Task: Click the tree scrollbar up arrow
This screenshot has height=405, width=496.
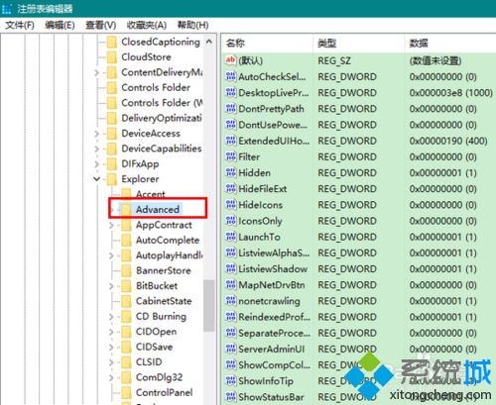Action: (x=209, y=42)
